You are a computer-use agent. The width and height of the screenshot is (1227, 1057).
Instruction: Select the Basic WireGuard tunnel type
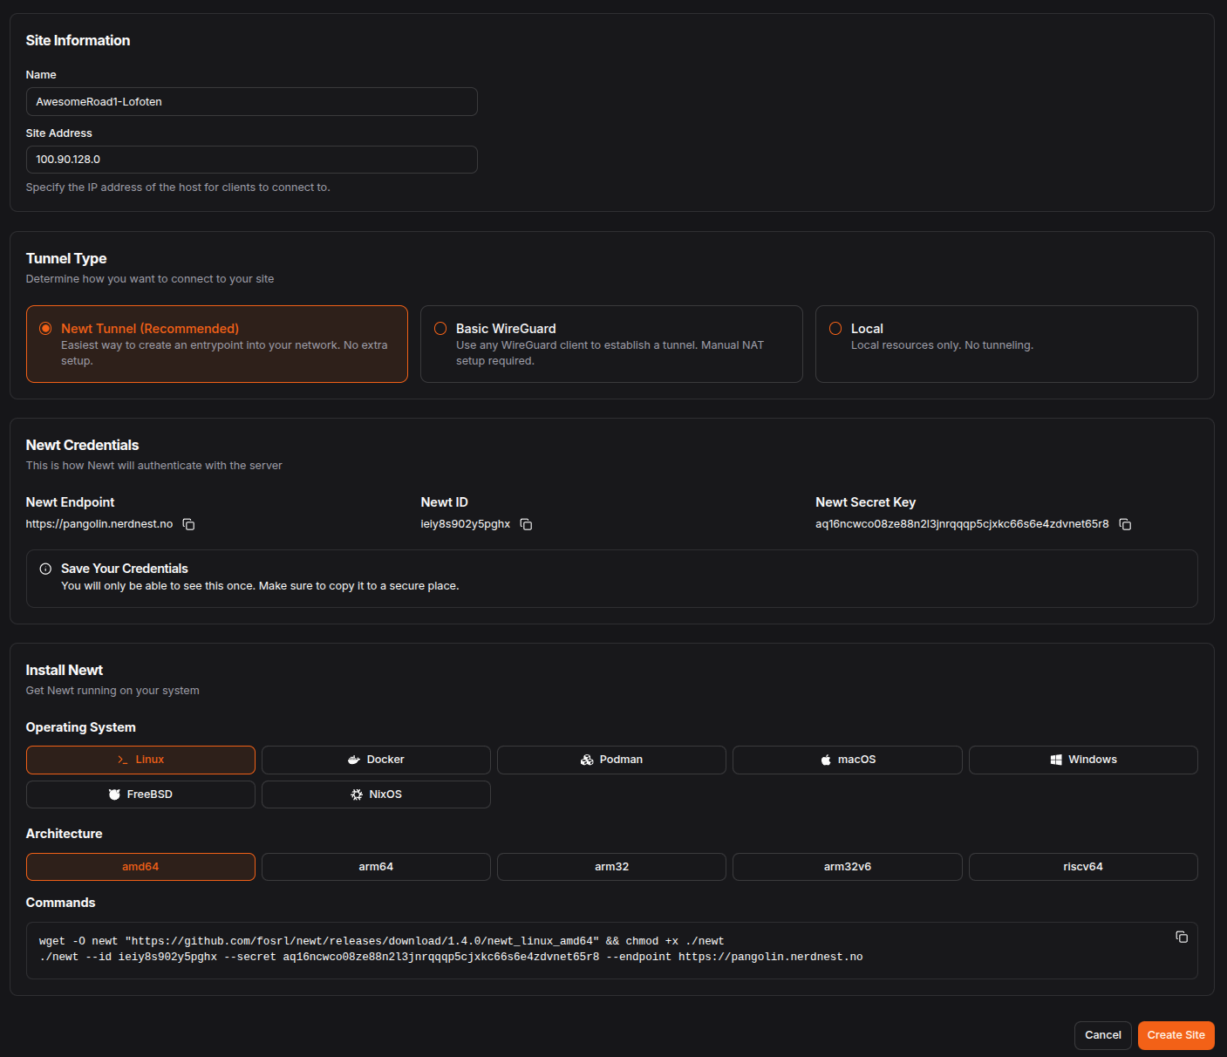pos(611,344)
